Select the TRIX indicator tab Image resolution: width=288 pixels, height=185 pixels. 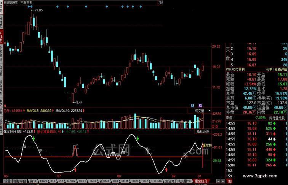[x=93, y=181]
